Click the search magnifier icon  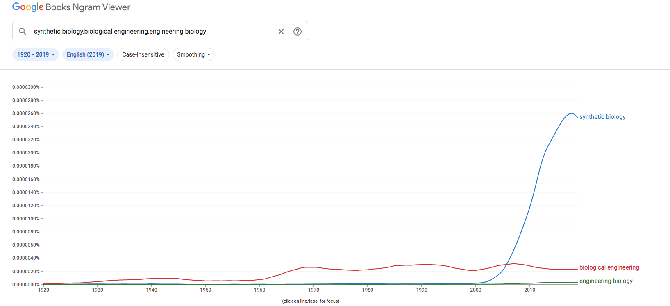pos(23,32)
